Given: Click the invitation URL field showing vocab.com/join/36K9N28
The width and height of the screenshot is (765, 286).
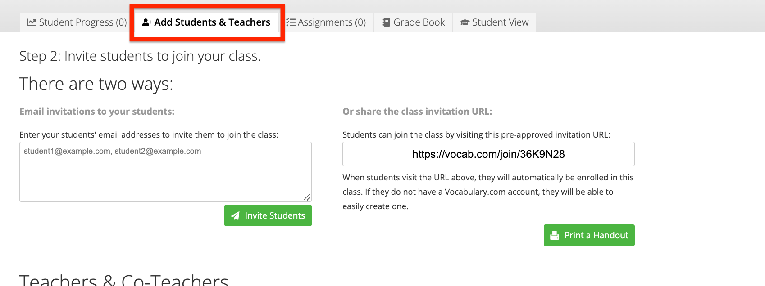Looking at the screenshot, I should pyautogui.click(x=488, y=154).
